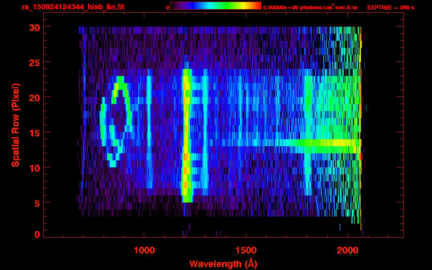The image size is (432, 270).
Task: Click the spatial row 30 tick label
Action: [35, 27]
